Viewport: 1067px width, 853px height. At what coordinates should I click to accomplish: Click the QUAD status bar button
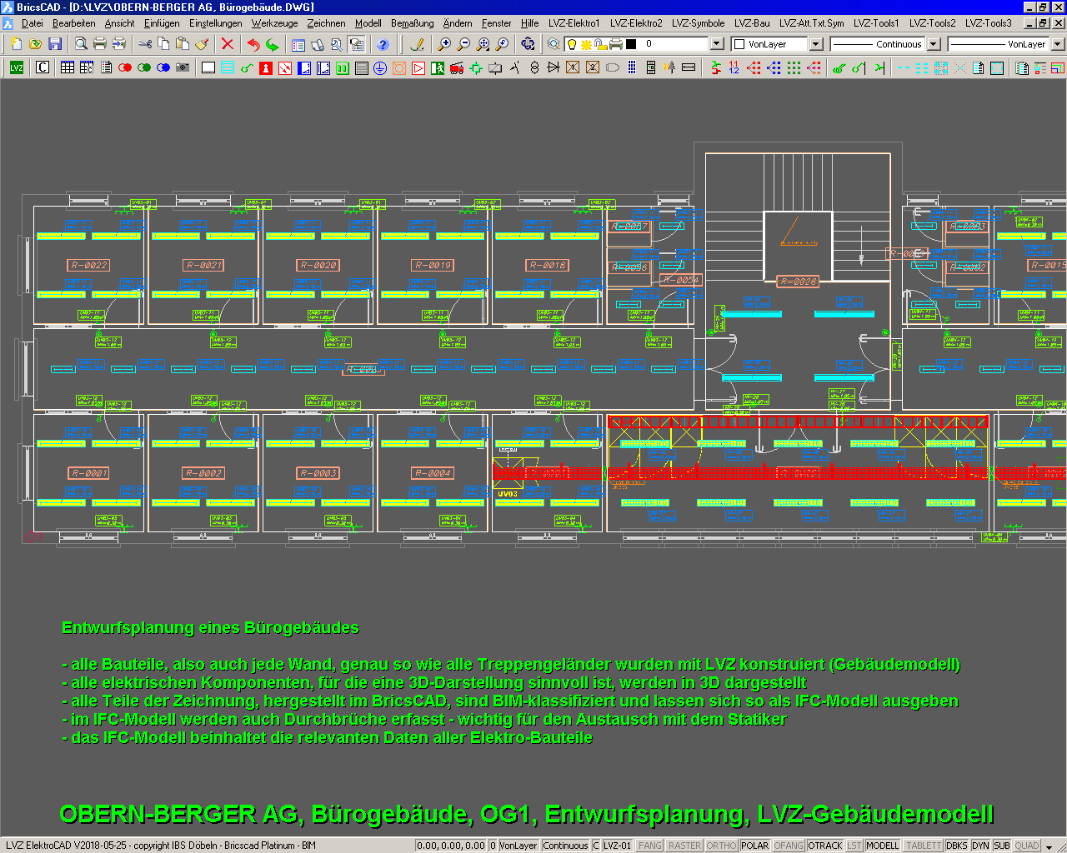[1027, 846]
